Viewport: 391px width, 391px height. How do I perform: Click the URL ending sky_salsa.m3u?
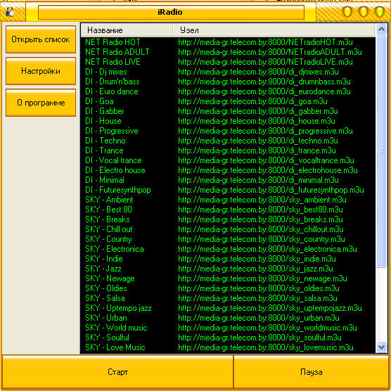[x=257, y=298]
